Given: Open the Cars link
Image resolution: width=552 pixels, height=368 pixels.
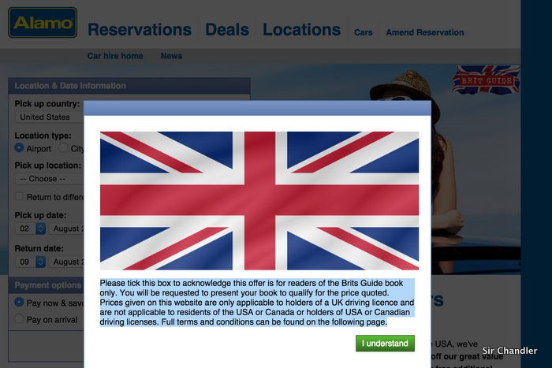Looking at the screenshot, I should click(364, 32).
